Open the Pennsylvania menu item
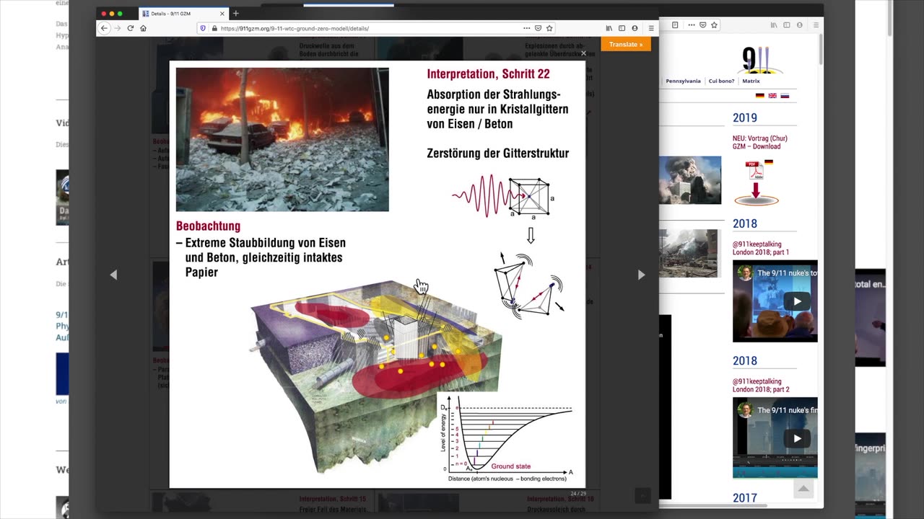Viewport: 924px width, 519px height. (683, 81)
